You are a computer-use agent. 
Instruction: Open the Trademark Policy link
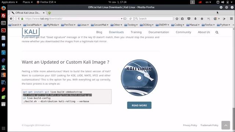tap(209, 125)
